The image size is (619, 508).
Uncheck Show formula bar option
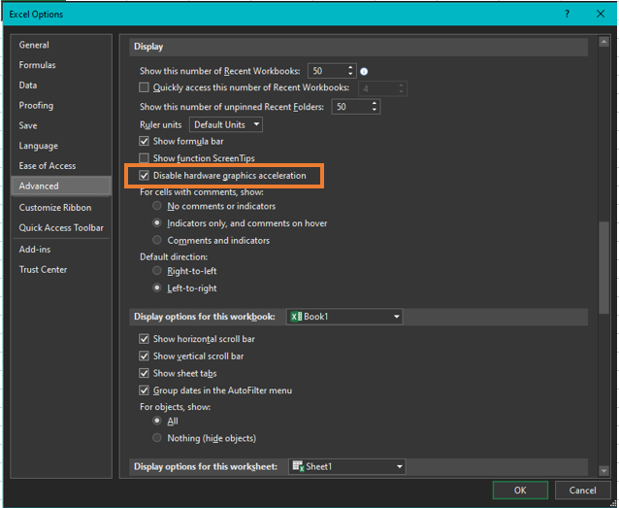pyautogui.click(x=146, y=142)
